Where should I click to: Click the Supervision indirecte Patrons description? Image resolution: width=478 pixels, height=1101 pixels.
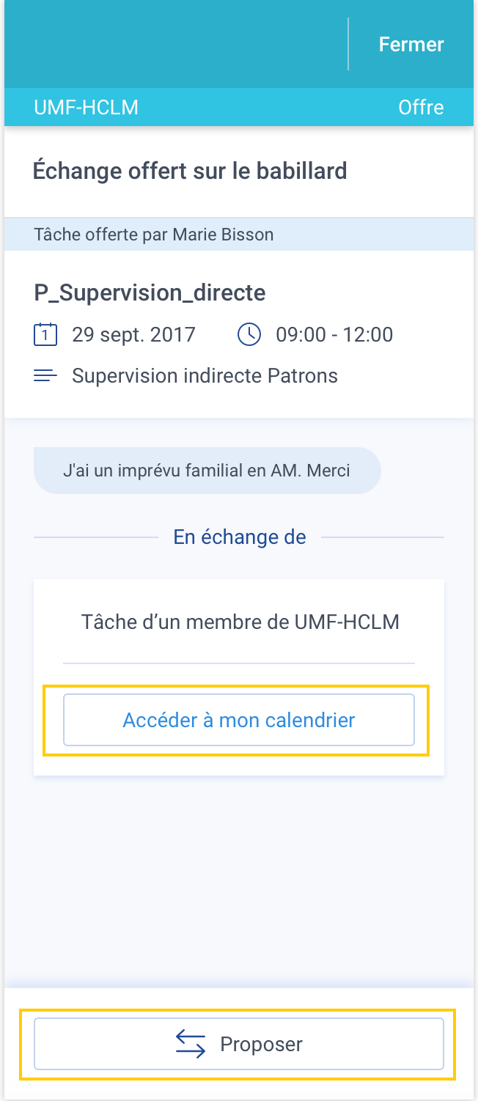tap(205, 376)
